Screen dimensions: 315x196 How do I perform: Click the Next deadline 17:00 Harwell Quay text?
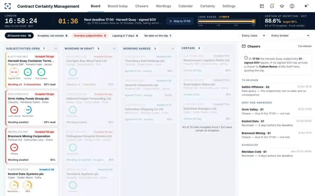coord(120,20)
